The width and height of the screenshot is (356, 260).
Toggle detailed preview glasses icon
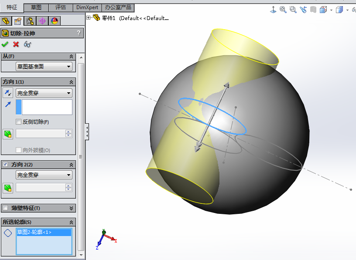coord(27,44)
